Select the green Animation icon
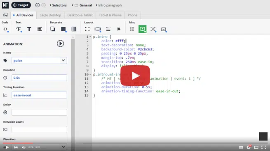This screenshot has width=270, height=151. tap(142, 29)
